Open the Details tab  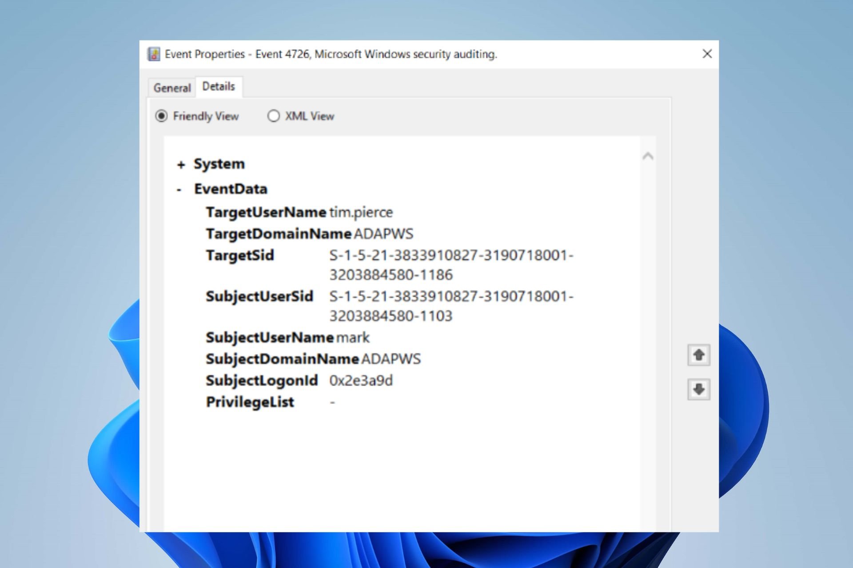click(x=219, y=87)
